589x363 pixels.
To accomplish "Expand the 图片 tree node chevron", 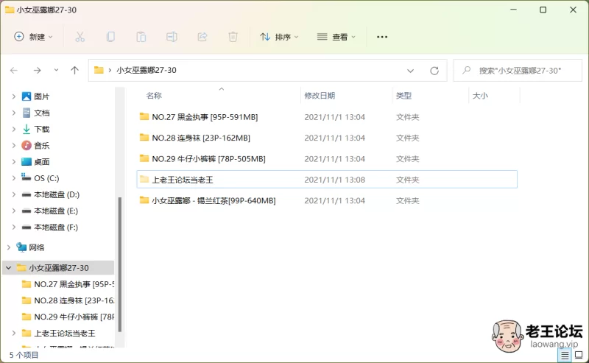I will [x=13, y=96].
